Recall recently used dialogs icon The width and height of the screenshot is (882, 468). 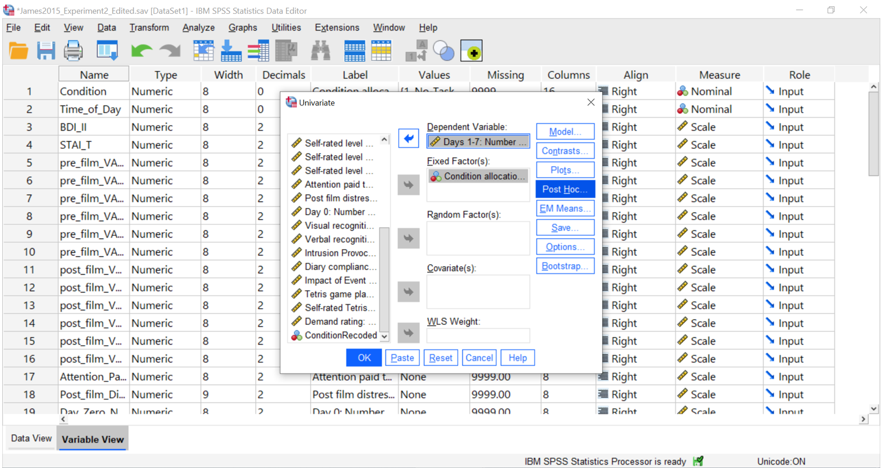click(x=107, y=51)
